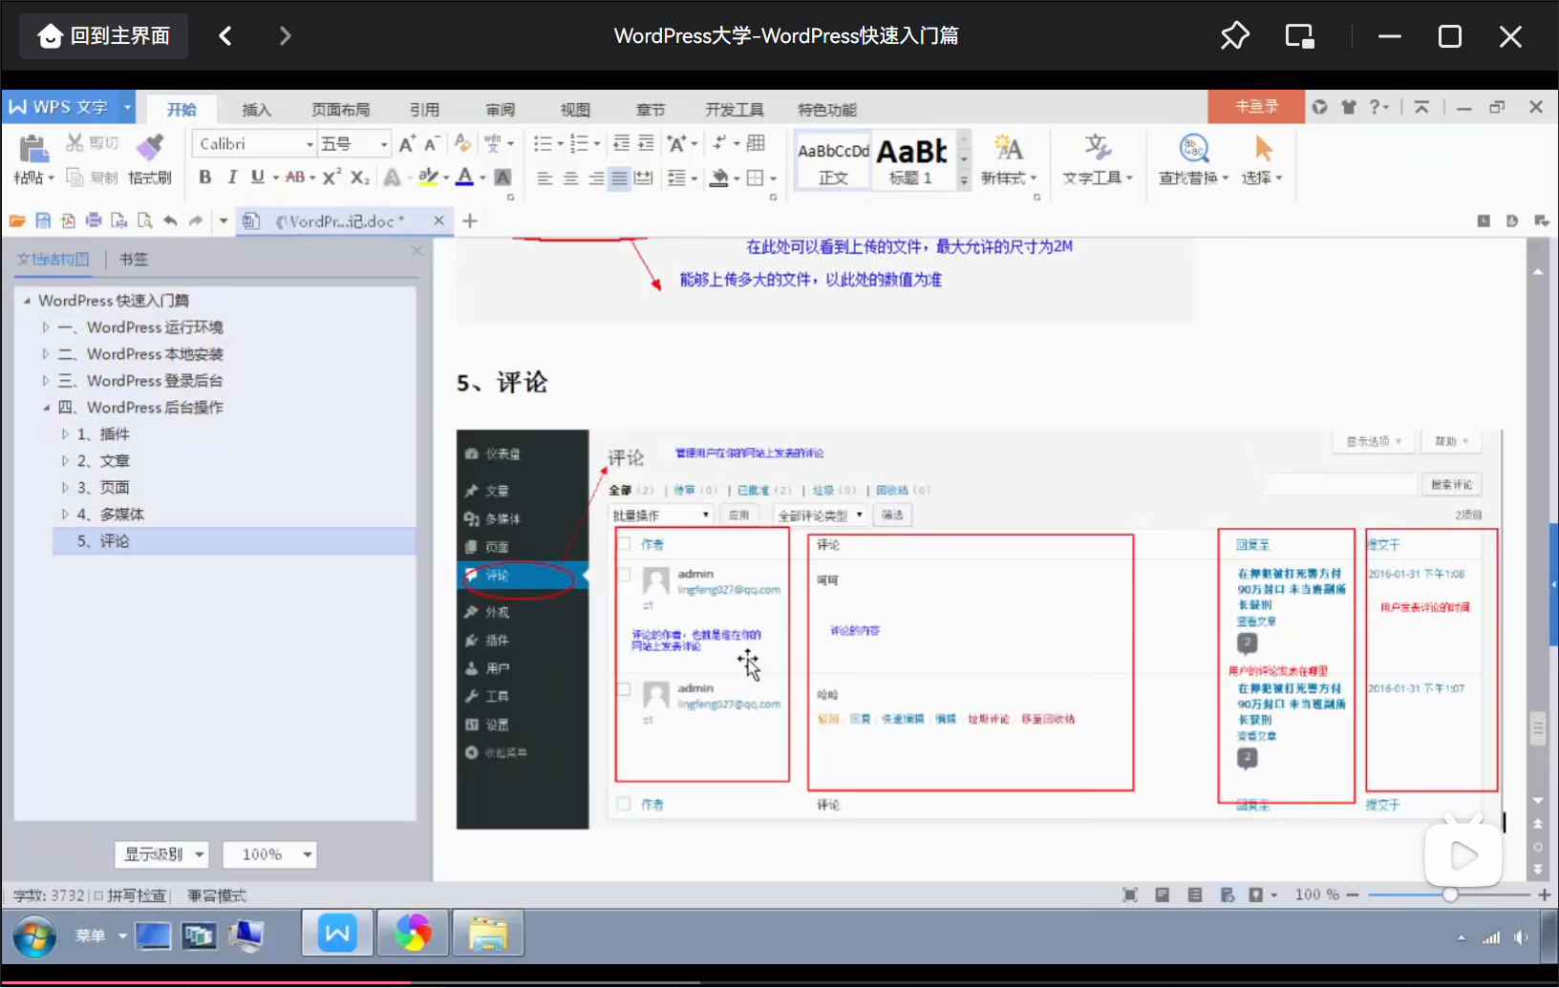The width and height of the screenshot is (1559, 988).
Task: Click the Select (选择) cursor icon
Action: pyautogui.click(x=1263, y=148)
